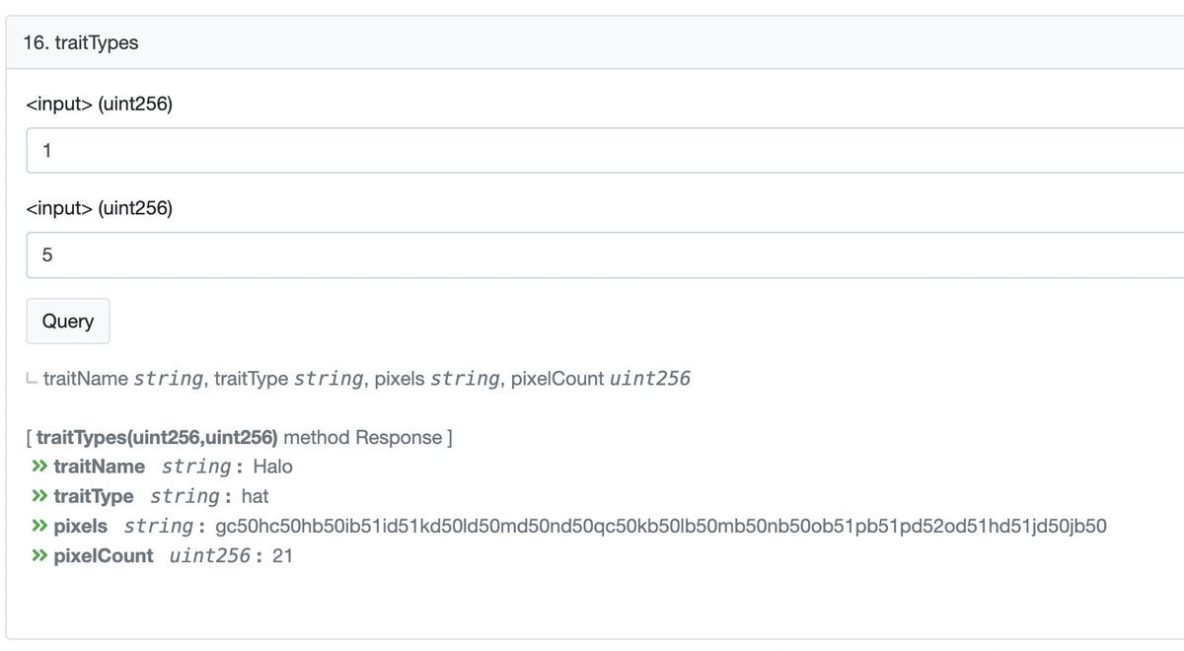Click the green chevron icon beside pixels
This screenshot has height=651, width=1184.
coord(39,526)
